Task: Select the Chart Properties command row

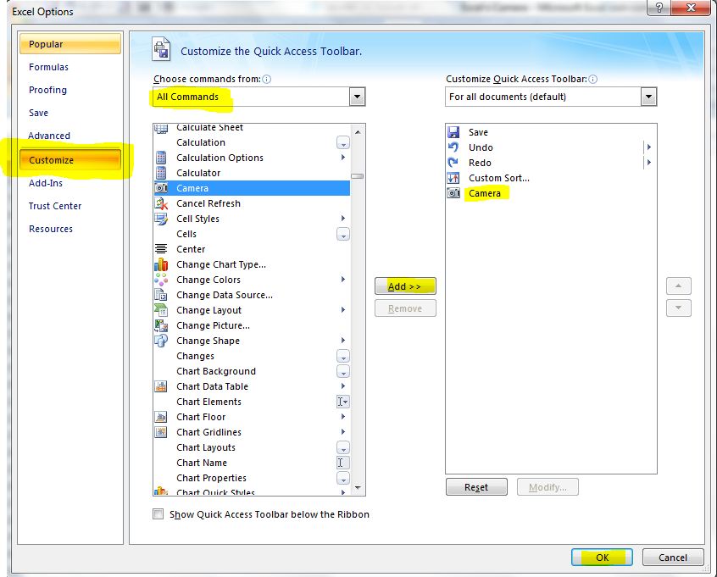Action: point(252,478)
